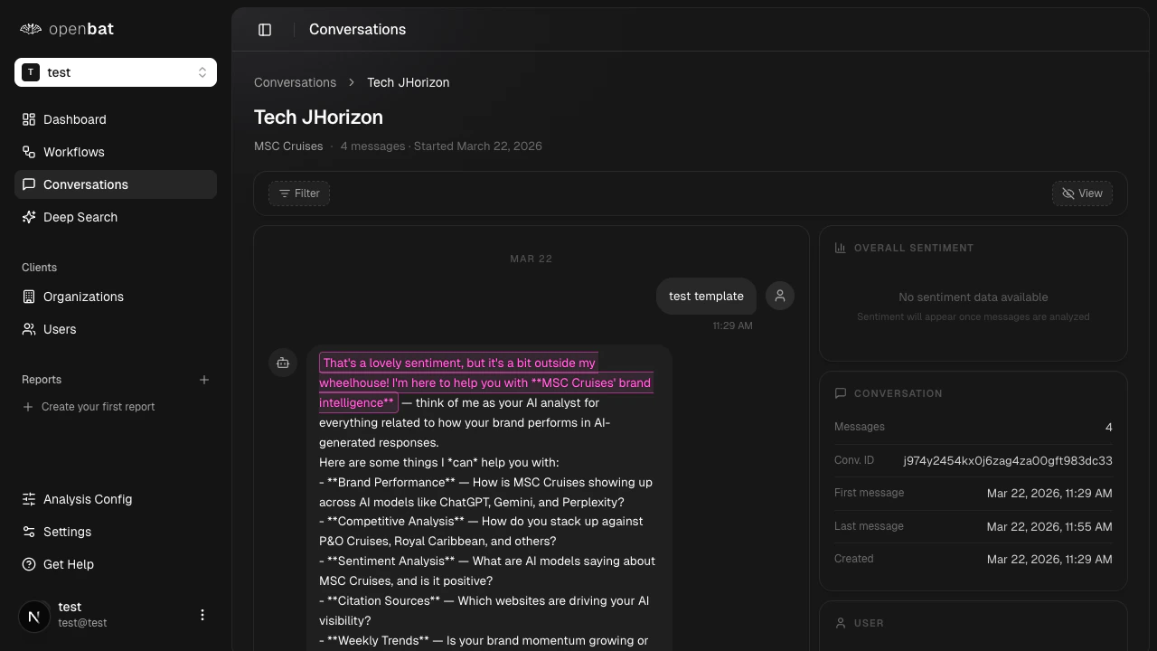This screenshot has height=651, width=1157.
Task: Open the Filter button
Action: [299, 193]
